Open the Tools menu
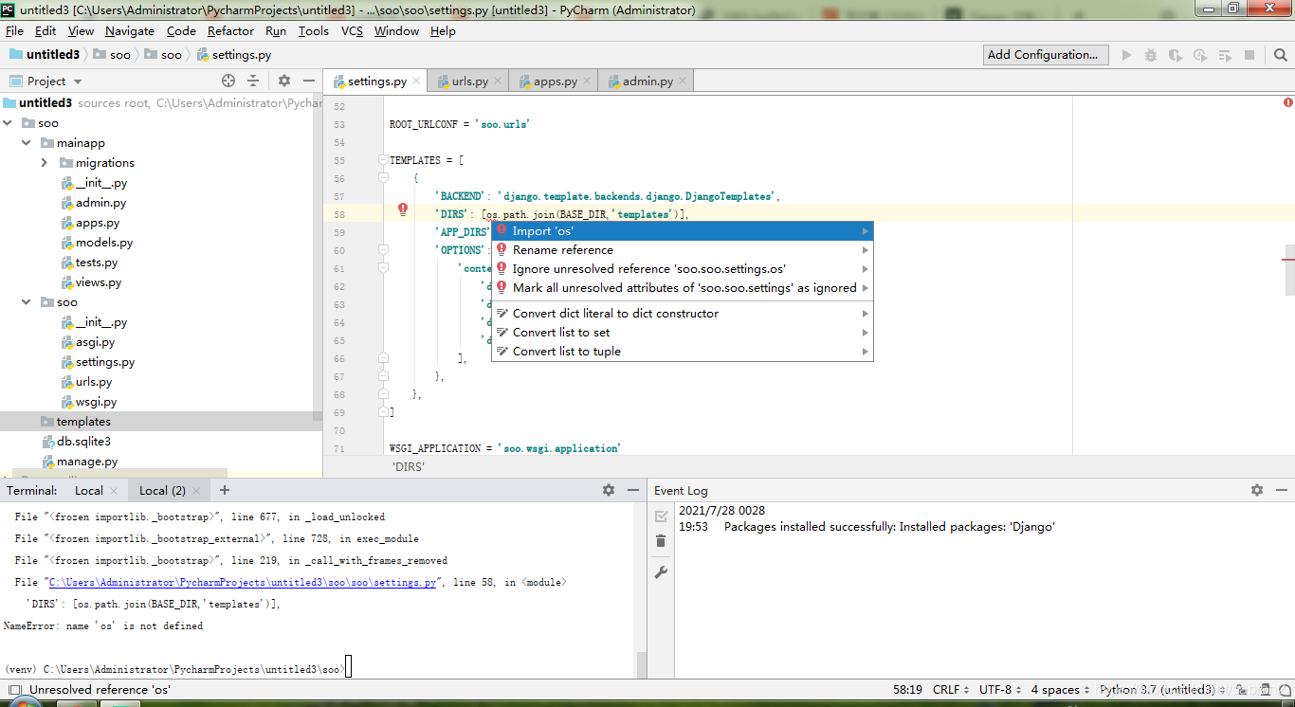Screen dimensions: 1295x707 (314, 31)
